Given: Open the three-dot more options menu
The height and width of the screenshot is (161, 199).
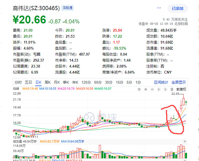Looking at the screenshot, I should (x=159, y=8).
